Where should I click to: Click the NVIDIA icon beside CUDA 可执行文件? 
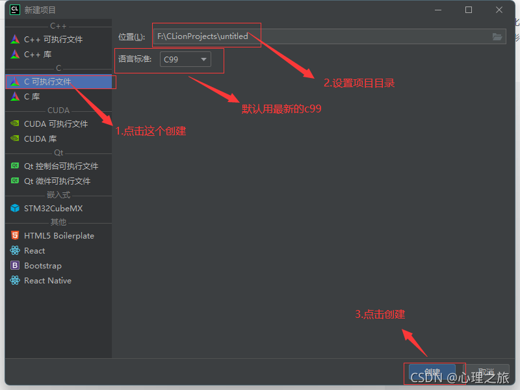15,123
